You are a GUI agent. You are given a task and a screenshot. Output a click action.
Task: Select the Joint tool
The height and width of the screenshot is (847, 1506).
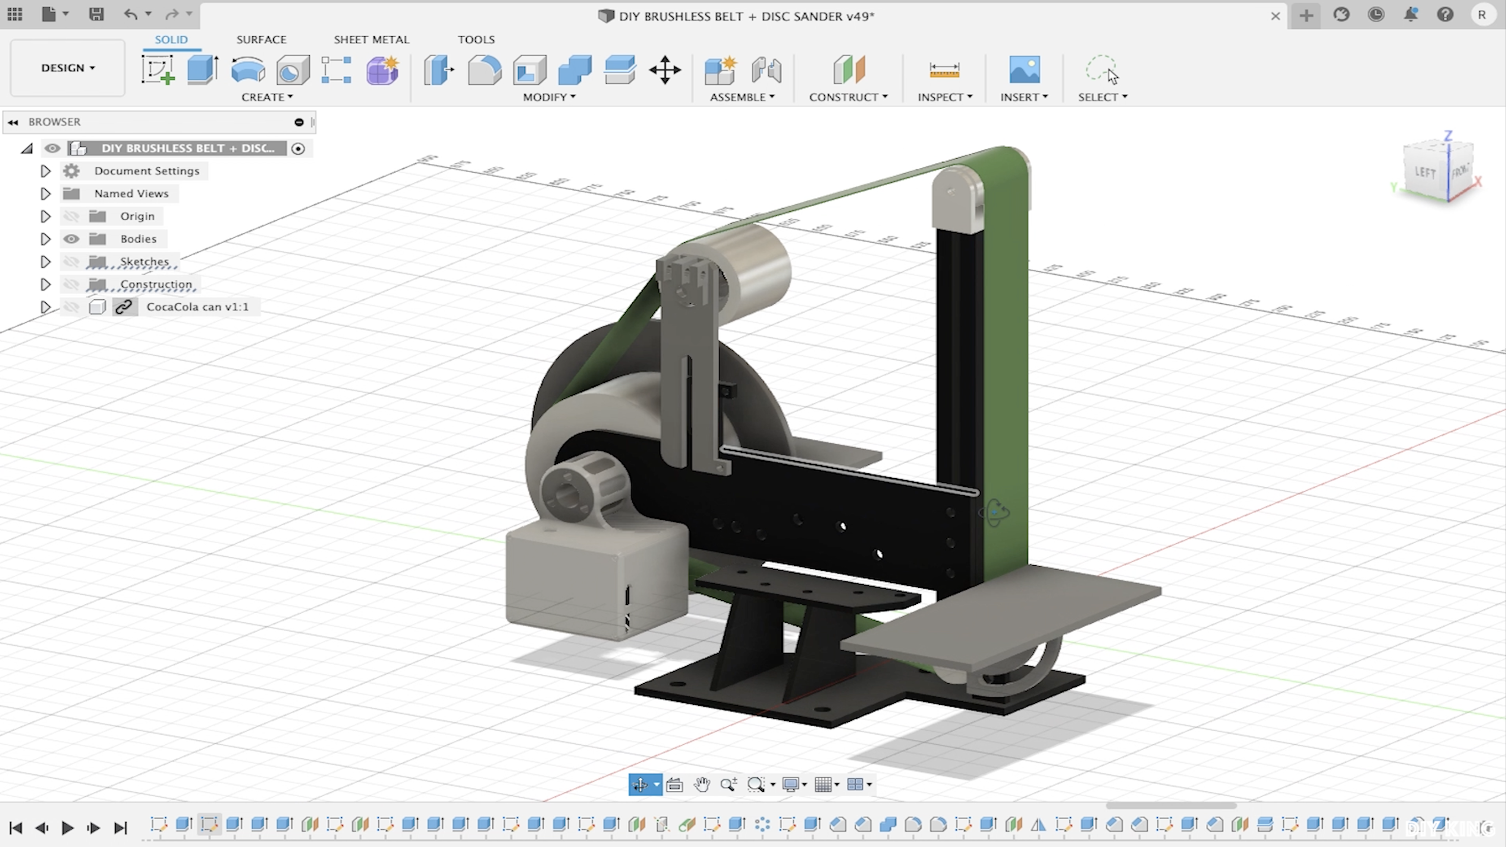(x=766, y=70)
